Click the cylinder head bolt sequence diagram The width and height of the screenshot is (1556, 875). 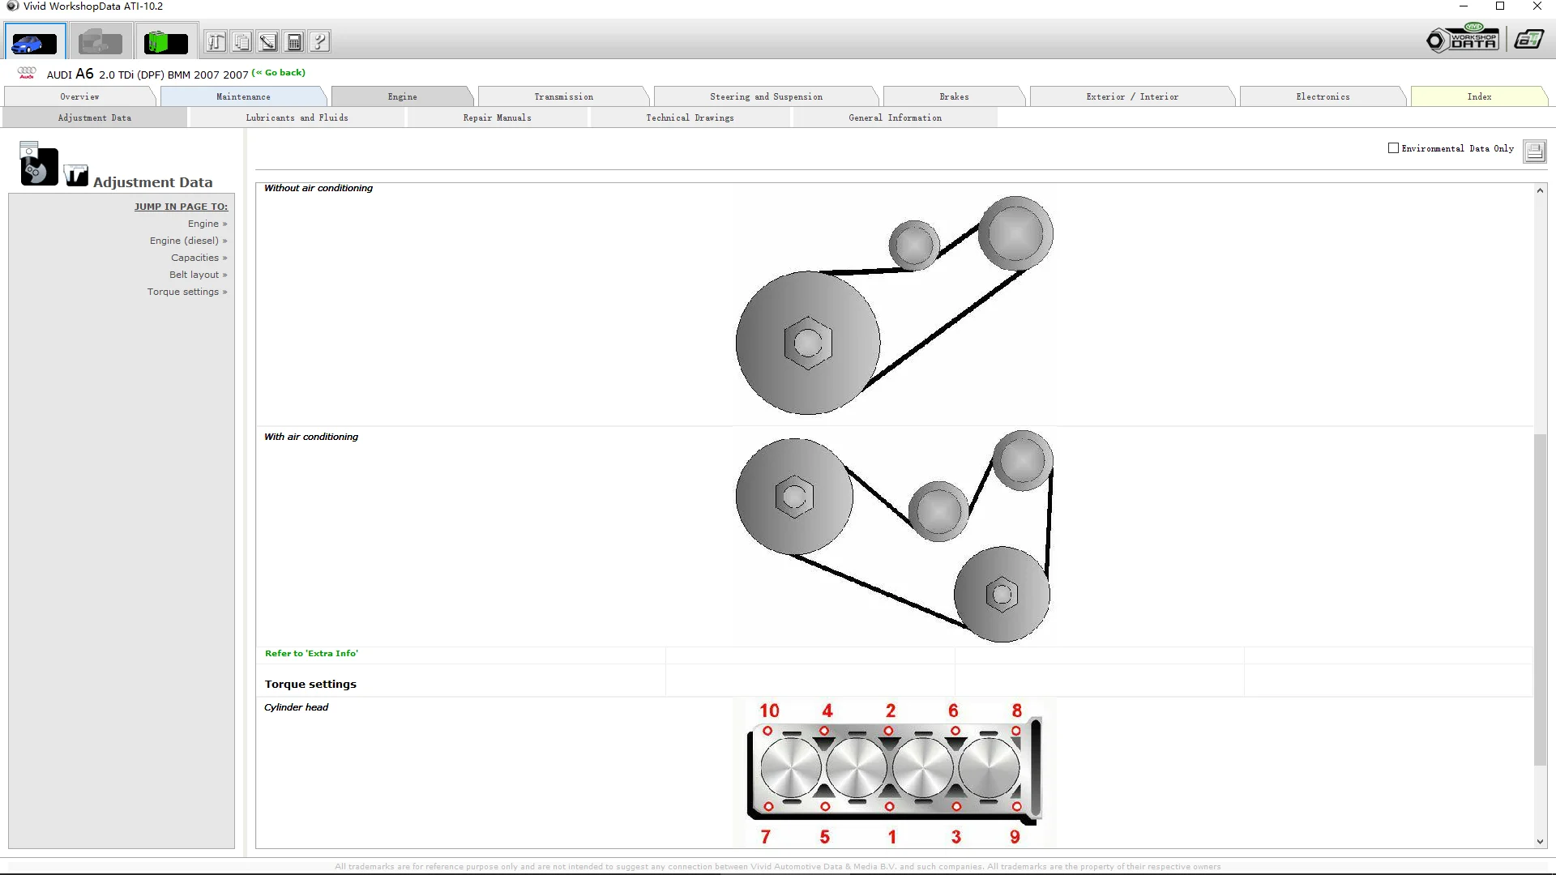893,774
